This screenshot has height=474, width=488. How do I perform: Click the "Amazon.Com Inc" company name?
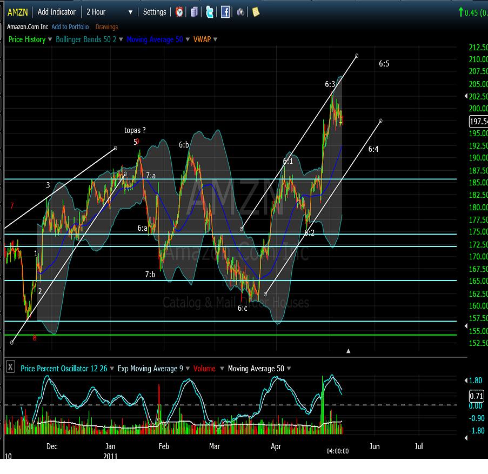tap(28, 27)
